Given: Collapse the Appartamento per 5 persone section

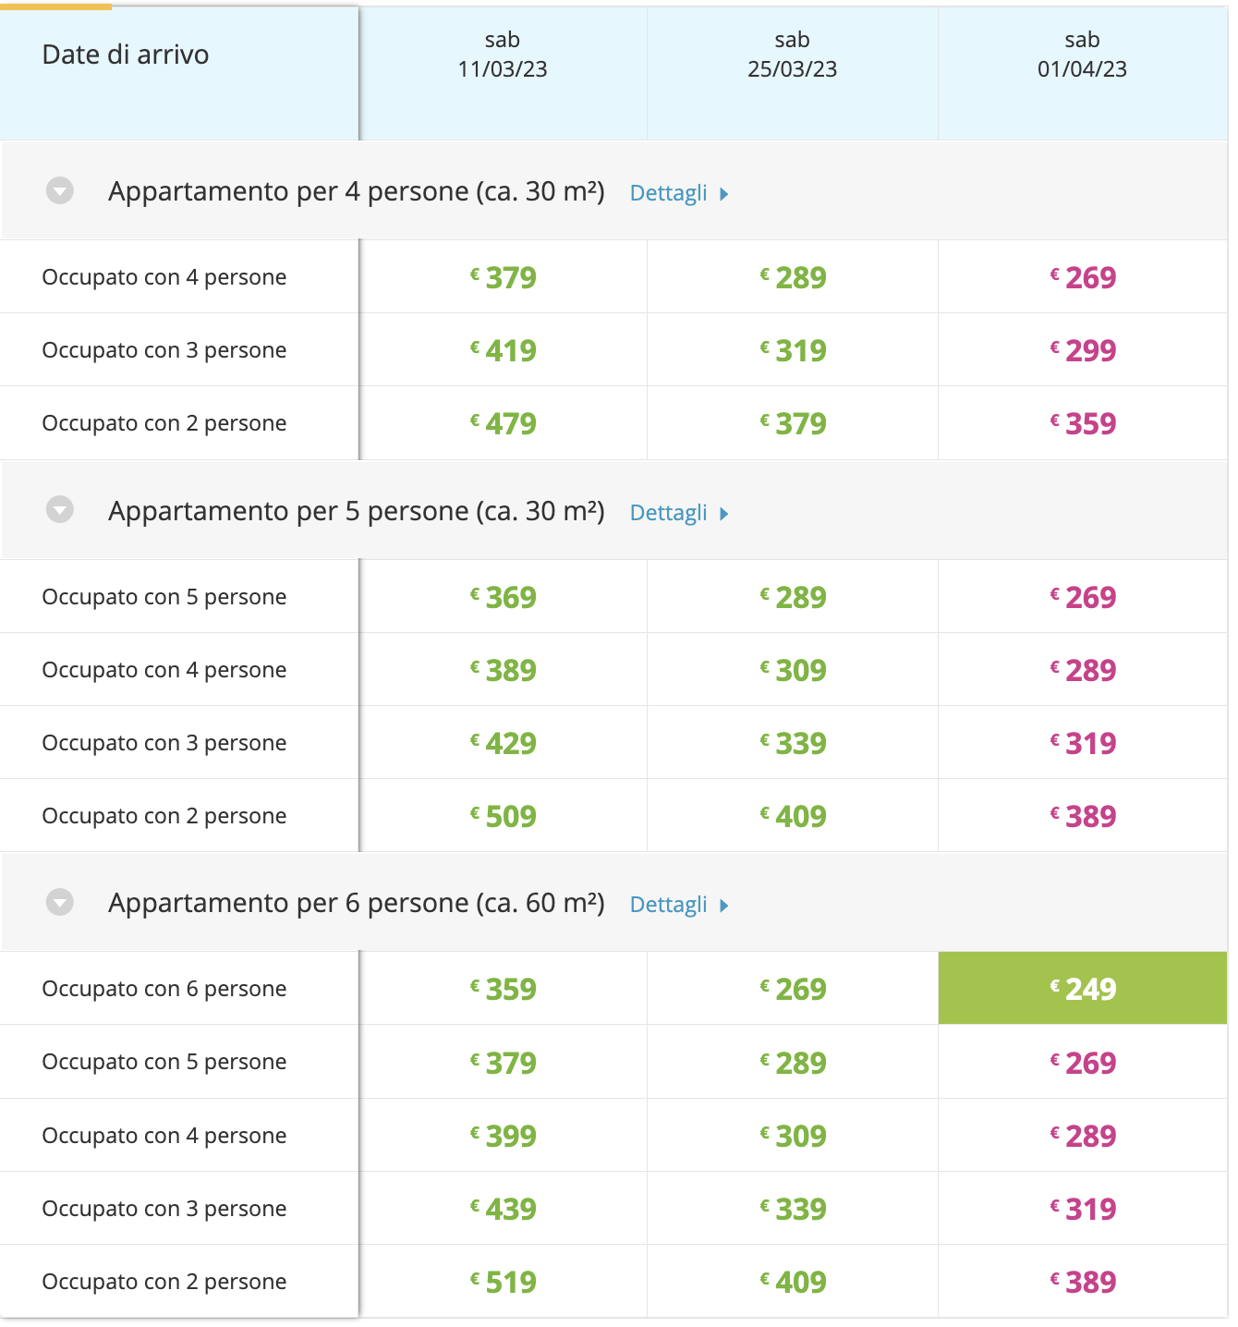Looking at the screenshot, I should pyautogui.click(x=60, y=510).
